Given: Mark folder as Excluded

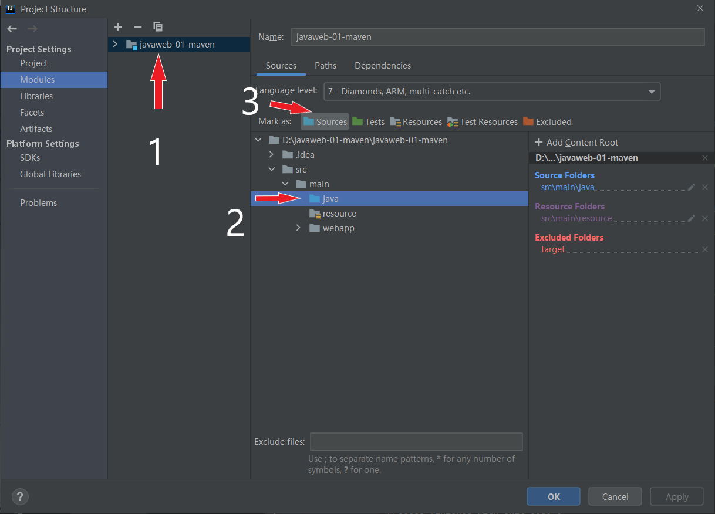Looking at the screenshot, I should 547,122.
